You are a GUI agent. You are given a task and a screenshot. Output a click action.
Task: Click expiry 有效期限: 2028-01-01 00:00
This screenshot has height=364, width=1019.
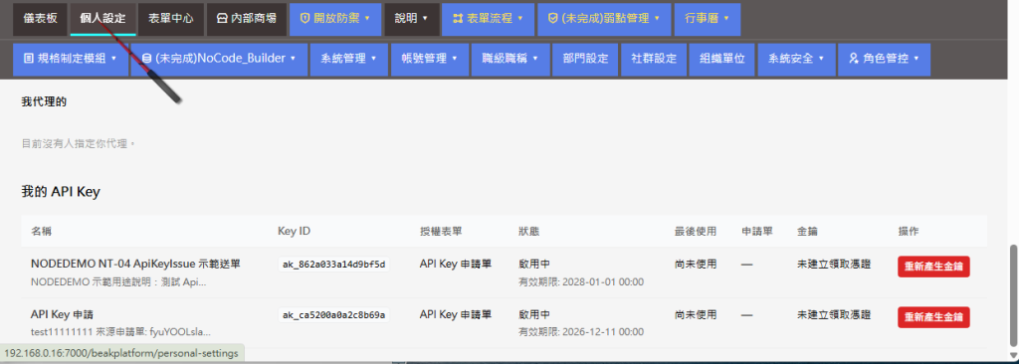pos(581,282)
